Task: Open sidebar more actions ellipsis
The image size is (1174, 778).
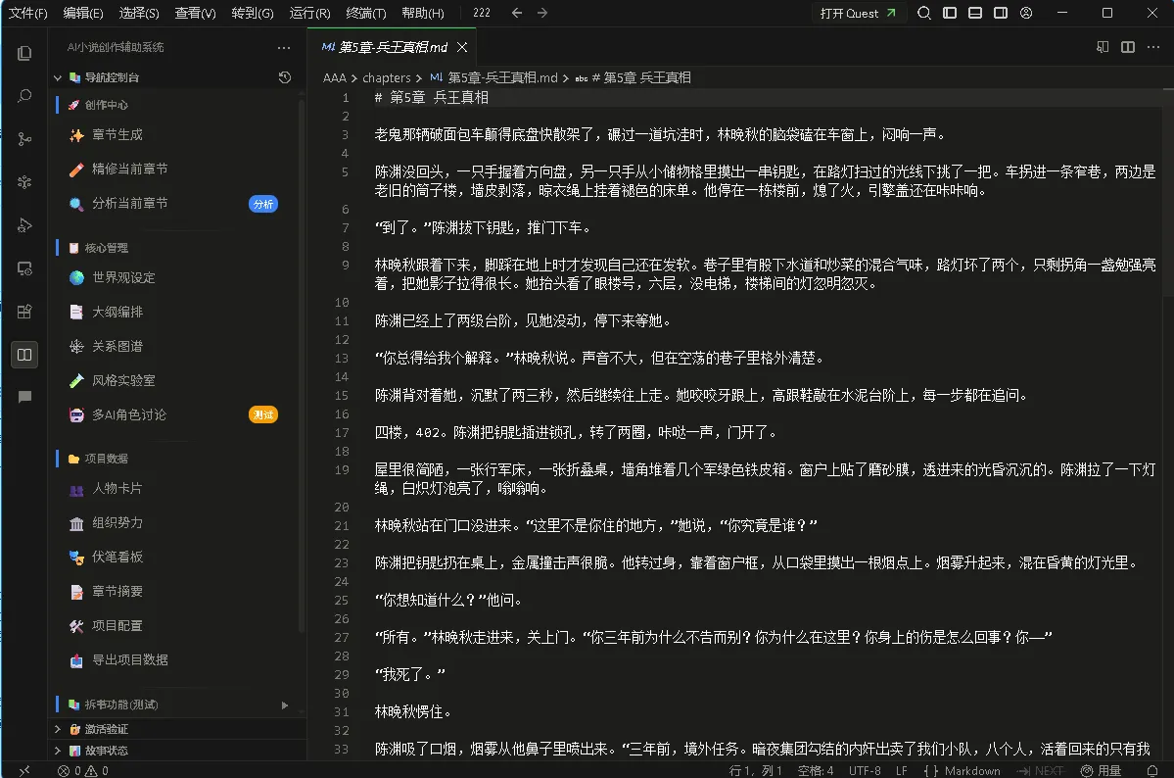Action: click(284, 47)
